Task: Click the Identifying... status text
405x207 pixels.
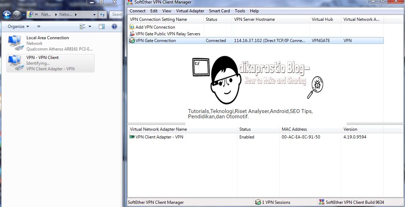Action: pyautogui.click(x=38, y=63)
